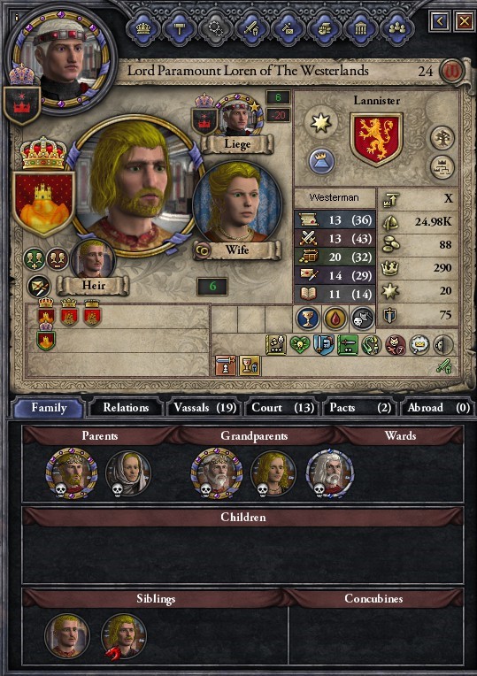Click the blood drop bloodline icon
Screen dimensions: 477x676
[x=335, y=319]
